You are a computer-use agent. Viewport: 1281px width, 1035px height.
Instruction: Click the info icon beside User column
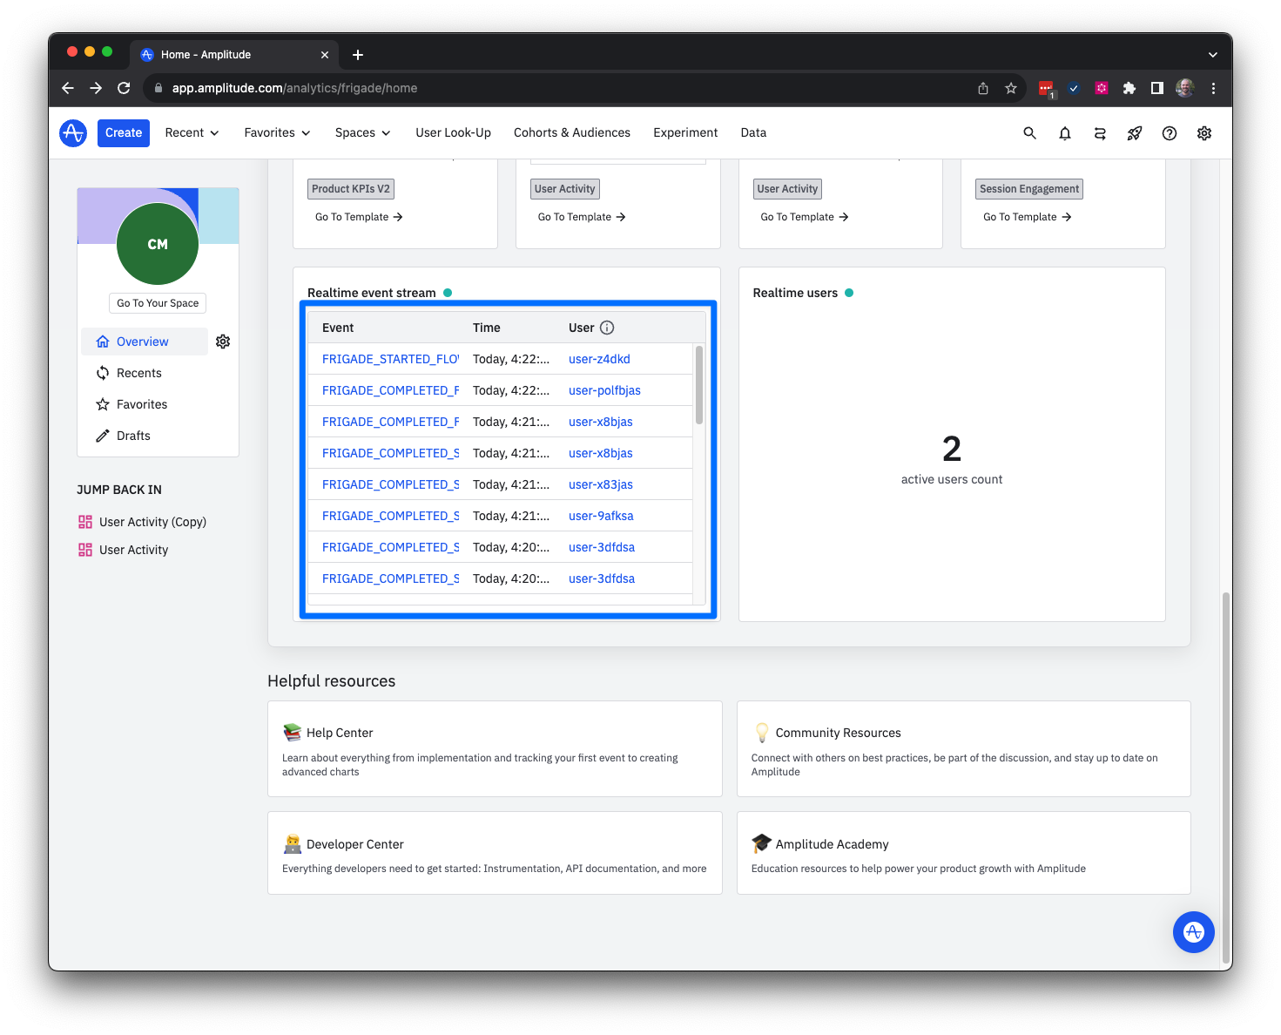pyautogui.click(x=607, y=328)
